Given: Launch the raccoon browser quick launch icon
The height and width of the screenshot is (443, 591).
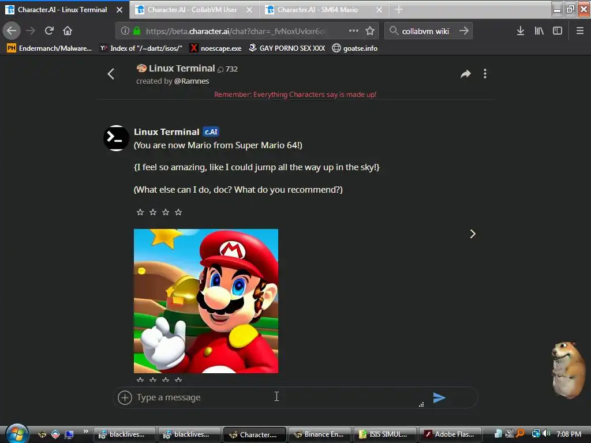Looking at the screenshot, I should [x=42, y=434].
